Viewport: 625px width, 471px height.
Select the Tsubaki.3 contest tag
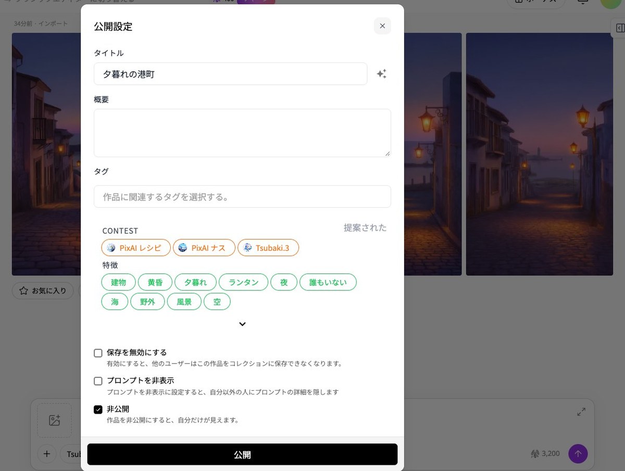click(268, 248)
